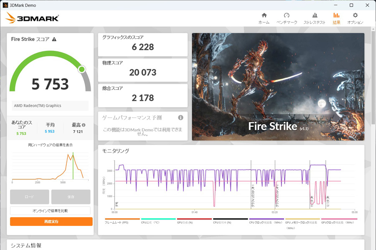
Task: Click the info icon in ゲームパフォーマンス予測
Action: pos(180,117)
